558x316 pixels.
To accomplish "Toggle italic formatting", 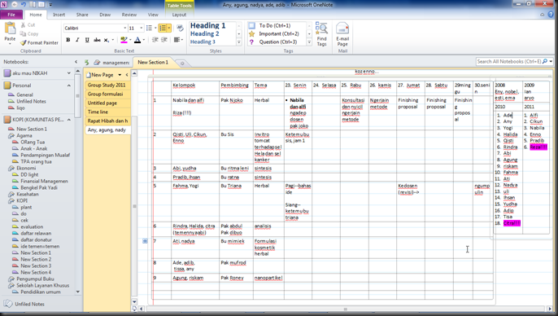I will (x=77, y=40).
